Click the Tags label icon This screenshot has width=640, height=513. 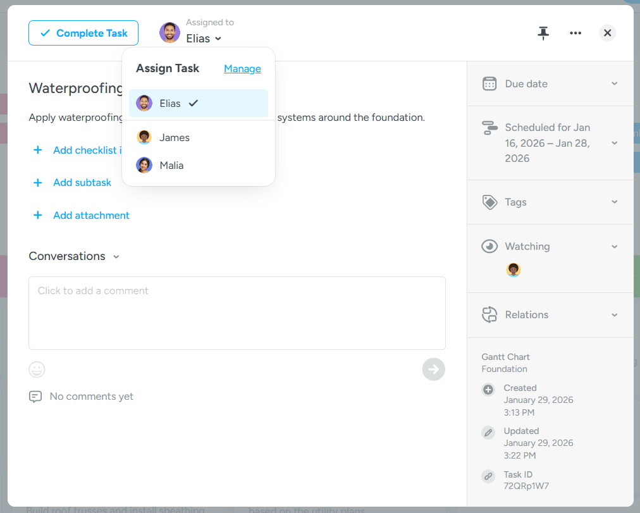click(x=489, y=202)
